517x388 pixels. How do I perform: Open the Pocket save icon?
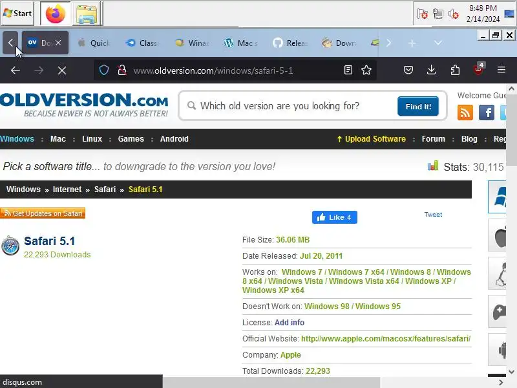408,70
